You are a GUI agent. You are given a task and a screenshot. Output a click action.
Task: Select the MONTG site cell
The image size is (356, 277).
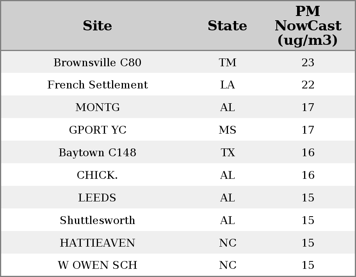tap(97, 108)
